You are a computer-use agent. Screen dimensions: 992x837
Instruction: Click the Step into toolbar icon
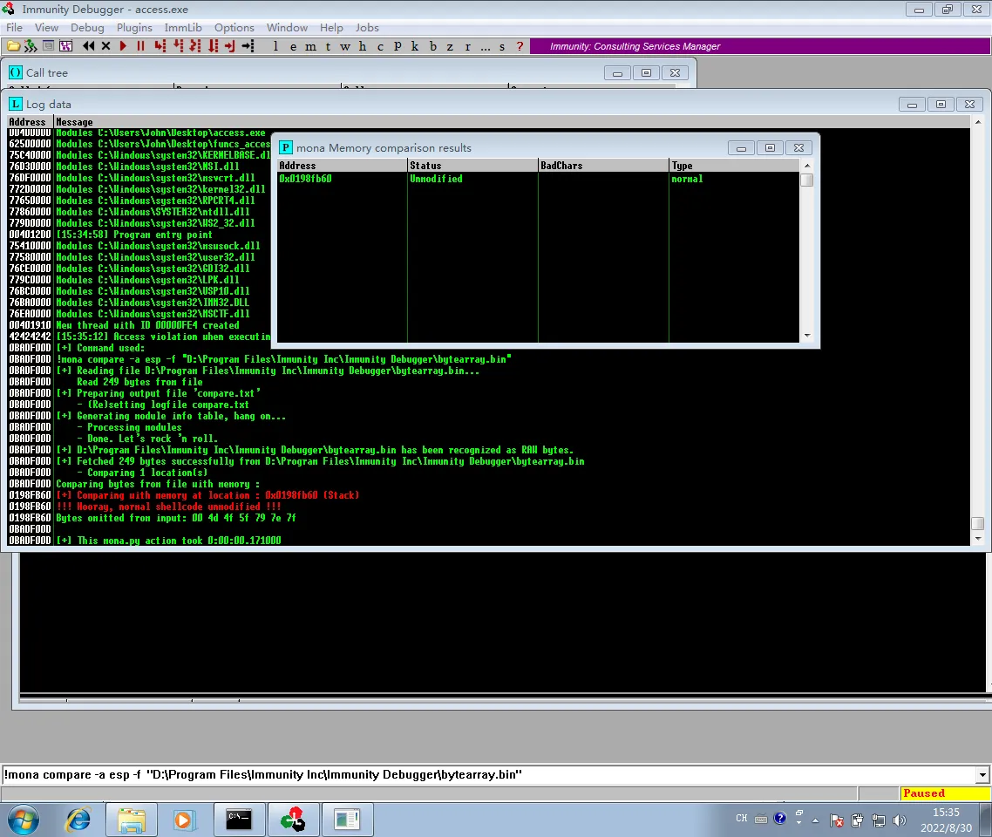coord(160,46)
